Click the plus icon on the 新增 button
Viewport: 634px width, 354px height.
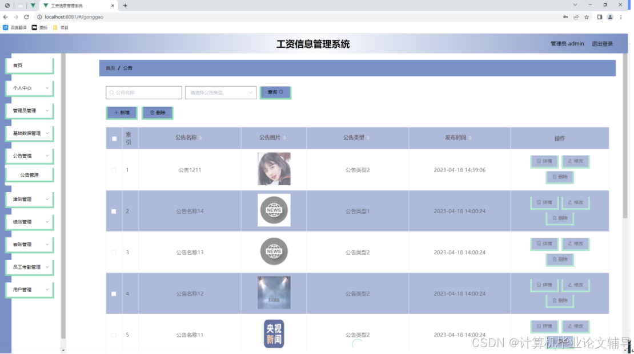click(115, 112)
